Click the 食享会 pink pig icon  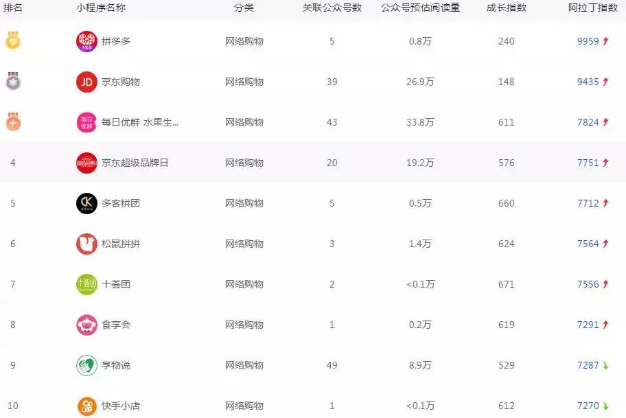pos(86,325)
